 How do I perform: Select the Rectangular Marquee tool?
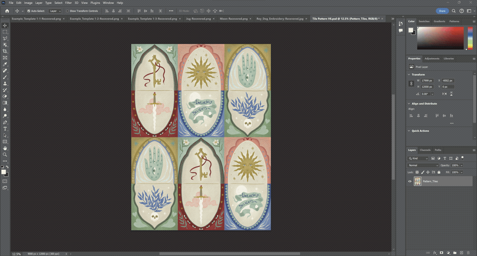click(5, 31)
